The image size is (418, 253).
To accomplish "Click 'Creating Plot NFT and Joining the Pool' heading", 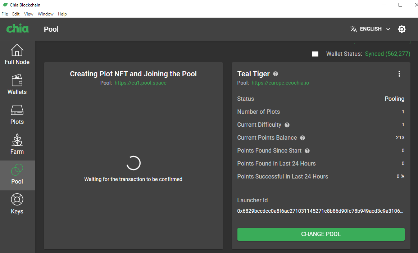I will coord(133,74).
